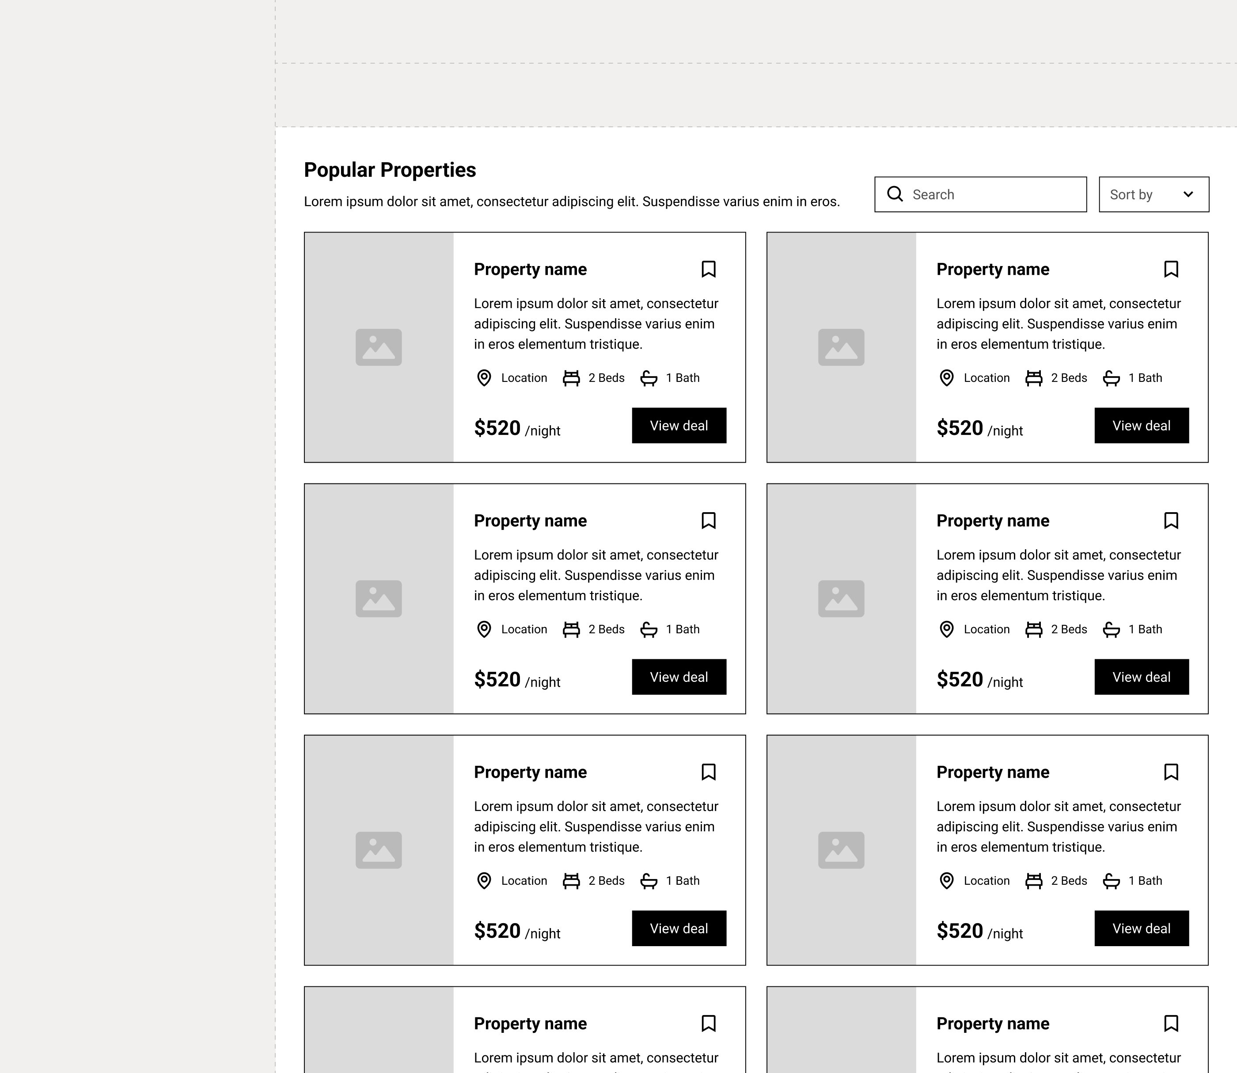Click the Lorem ipsum subtitle under Popular Properties
This screenshot has width=1237, height=1073.
[572, 202]
